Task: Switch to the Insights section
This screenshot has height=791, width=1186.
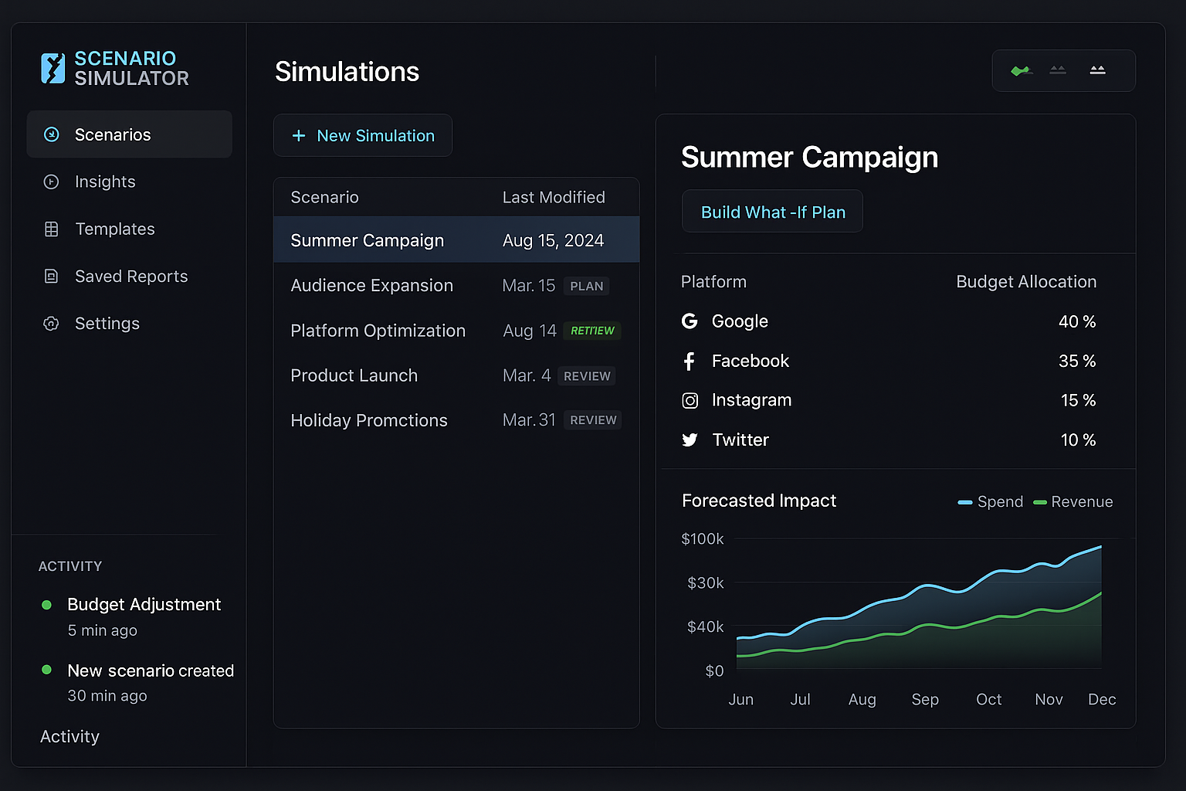Action: click(x=105, y=182)
